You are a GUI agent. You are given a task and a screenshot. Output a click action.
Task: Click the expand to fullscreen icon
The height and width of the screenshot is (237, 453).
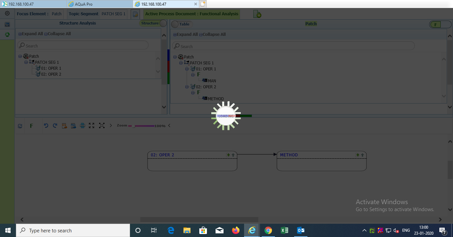point(92,125)
